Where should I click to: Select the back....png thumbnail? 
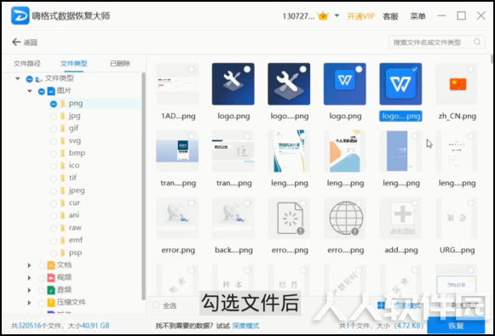pyautogui.click(x=233, y=218)
